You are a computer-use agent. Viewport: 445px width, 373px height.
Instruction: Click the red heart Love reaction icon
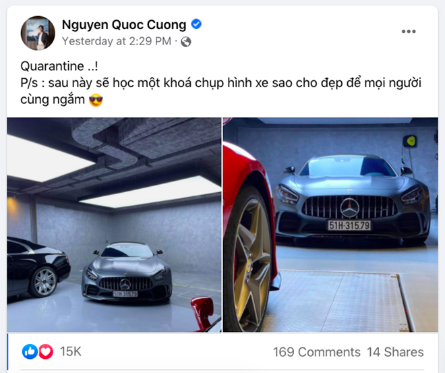[46, 351]
